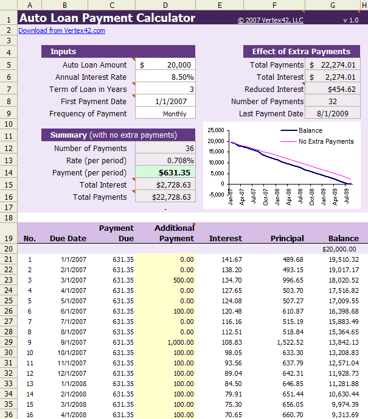Open the Frequency of Payment Monthly cell
This screenshot has height=419, width=368.
point(165,114)
